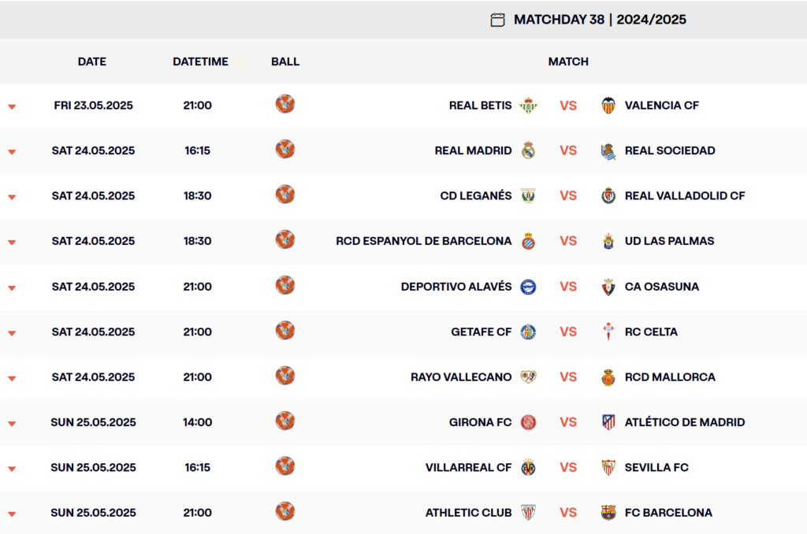Click the RCD Espanyol crest
The width and height of the screenshot is (807, 534).
tap(528, 241)
